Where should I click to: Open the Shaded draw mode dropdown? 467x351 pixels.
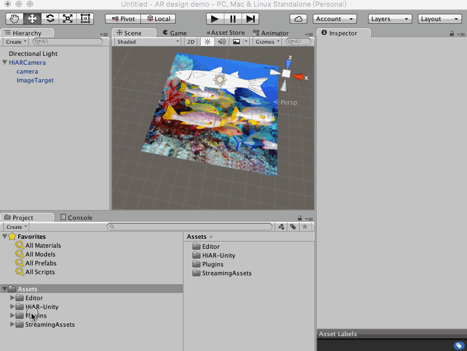(x=148, y=42)
